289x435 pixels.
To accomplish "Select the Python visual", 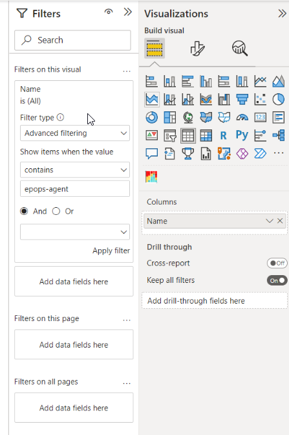I will coord(242,136).
